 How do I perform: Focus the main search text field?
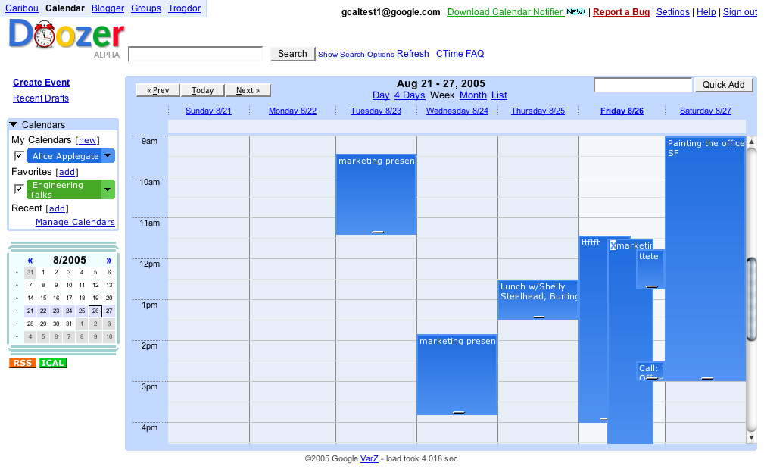(x=195, y=54)
